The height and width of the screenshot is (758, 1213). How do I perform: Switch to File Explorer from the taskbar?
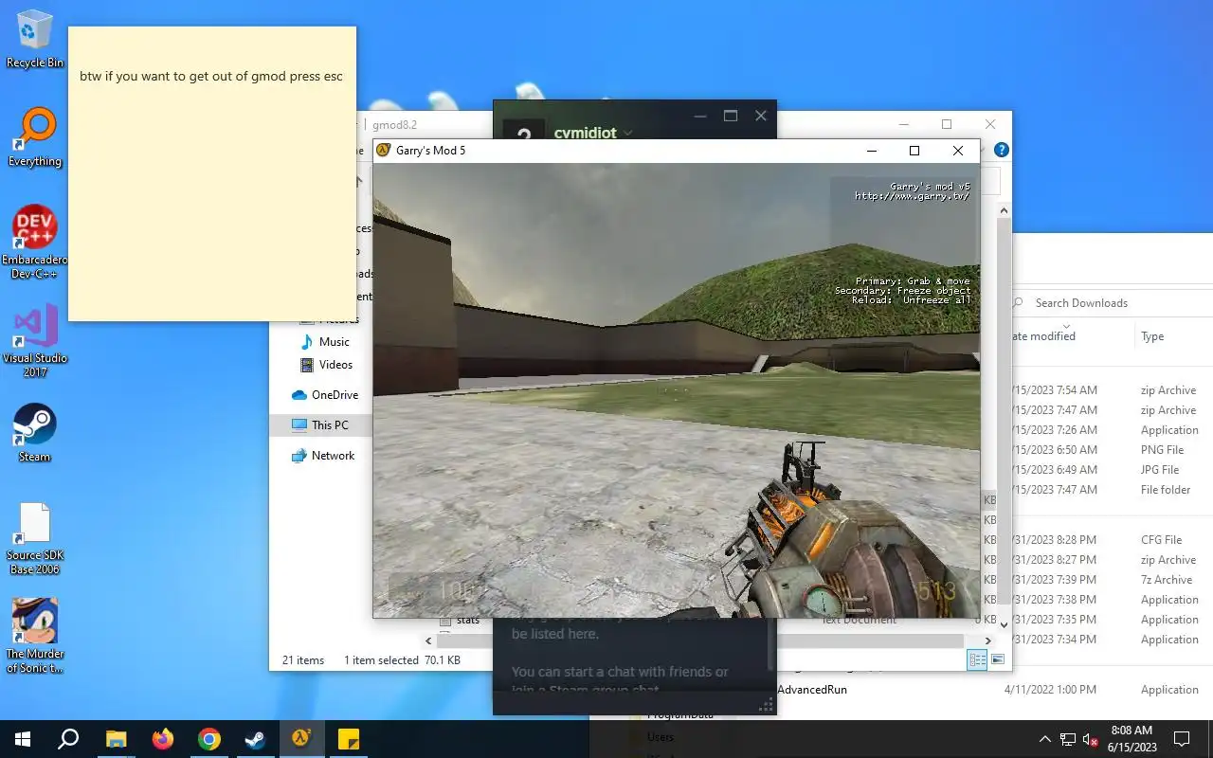click(x=116, y=739)
